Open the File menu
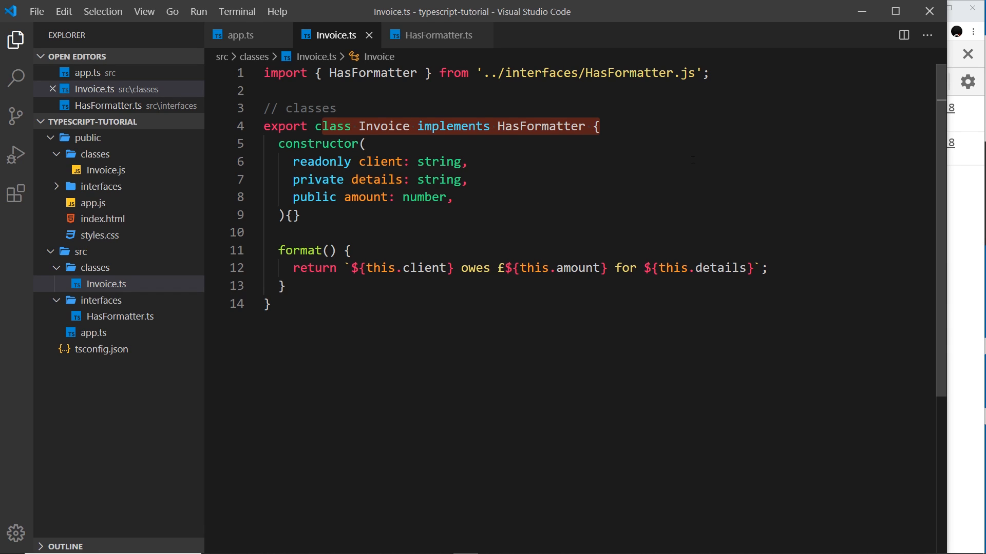The width and height of the screenshot is (986, 554). coord(37,11)
